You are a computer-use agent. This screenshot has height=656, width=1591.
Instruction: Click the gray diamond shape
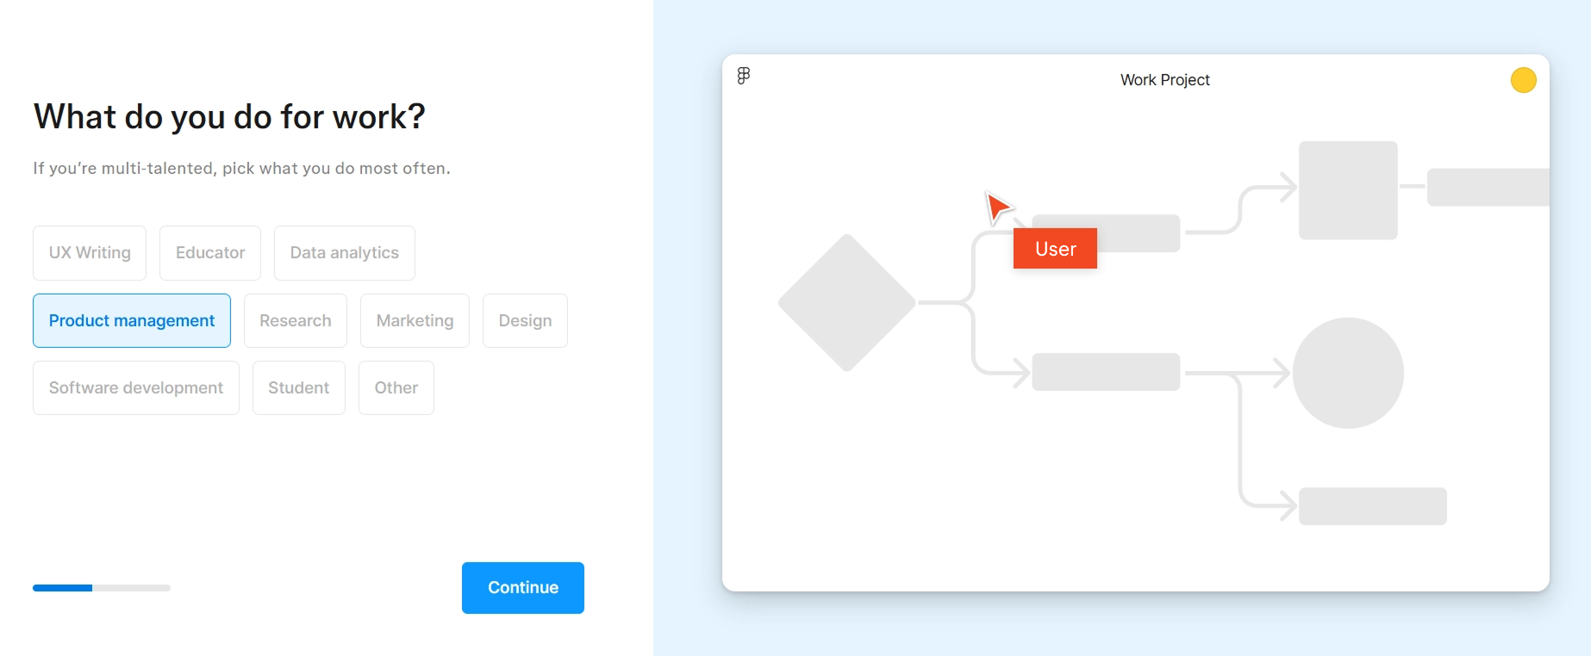(846, 303)
